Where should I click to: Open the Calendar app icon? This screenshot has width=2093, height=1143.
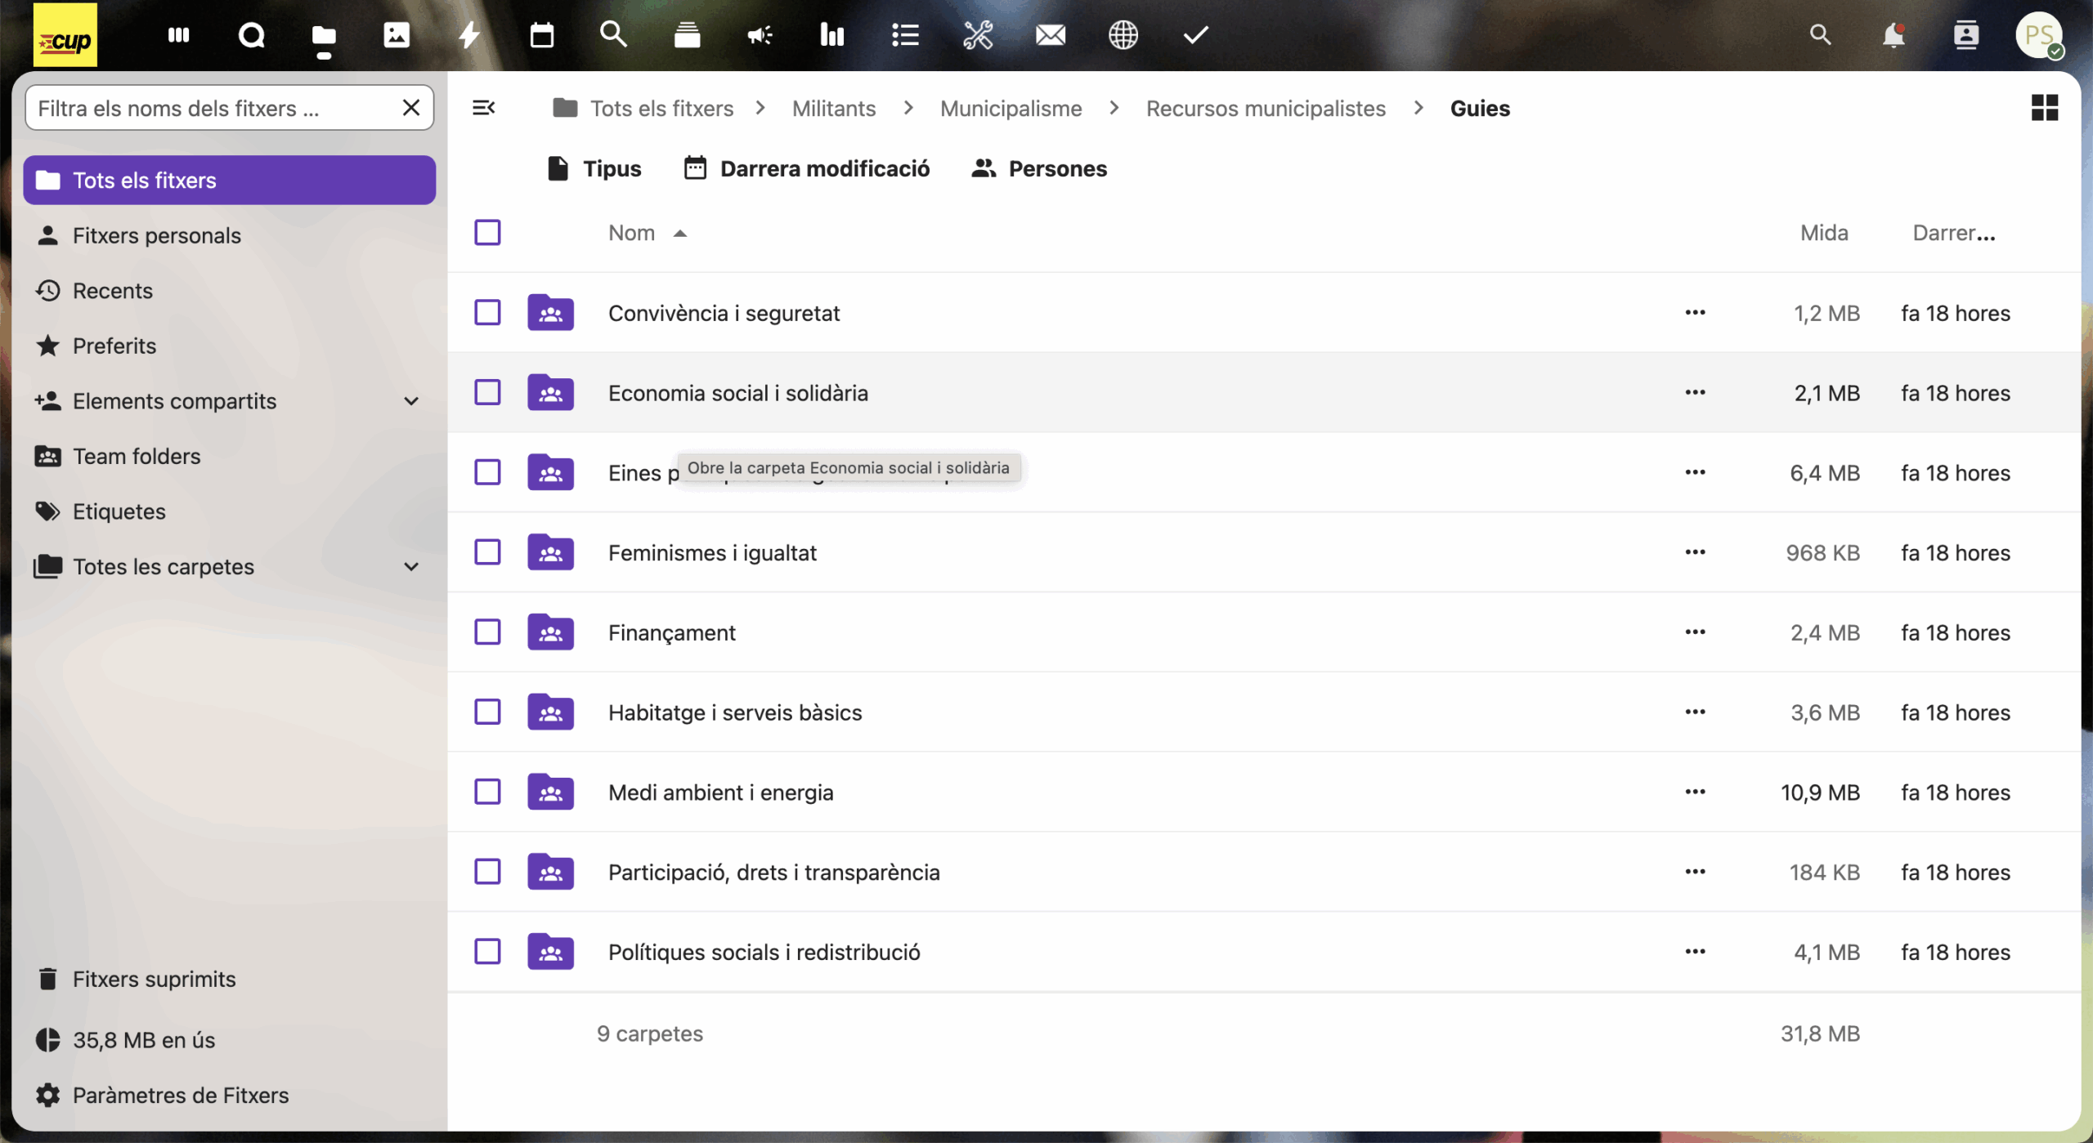click(541, 35)
